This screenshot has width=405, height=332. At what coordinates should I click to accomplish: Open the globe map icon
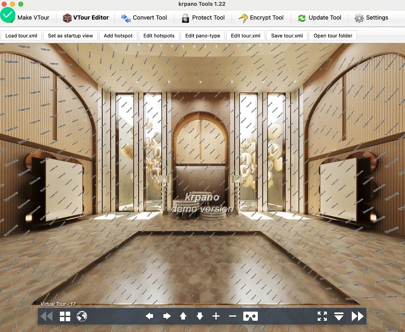pos(82,316)
